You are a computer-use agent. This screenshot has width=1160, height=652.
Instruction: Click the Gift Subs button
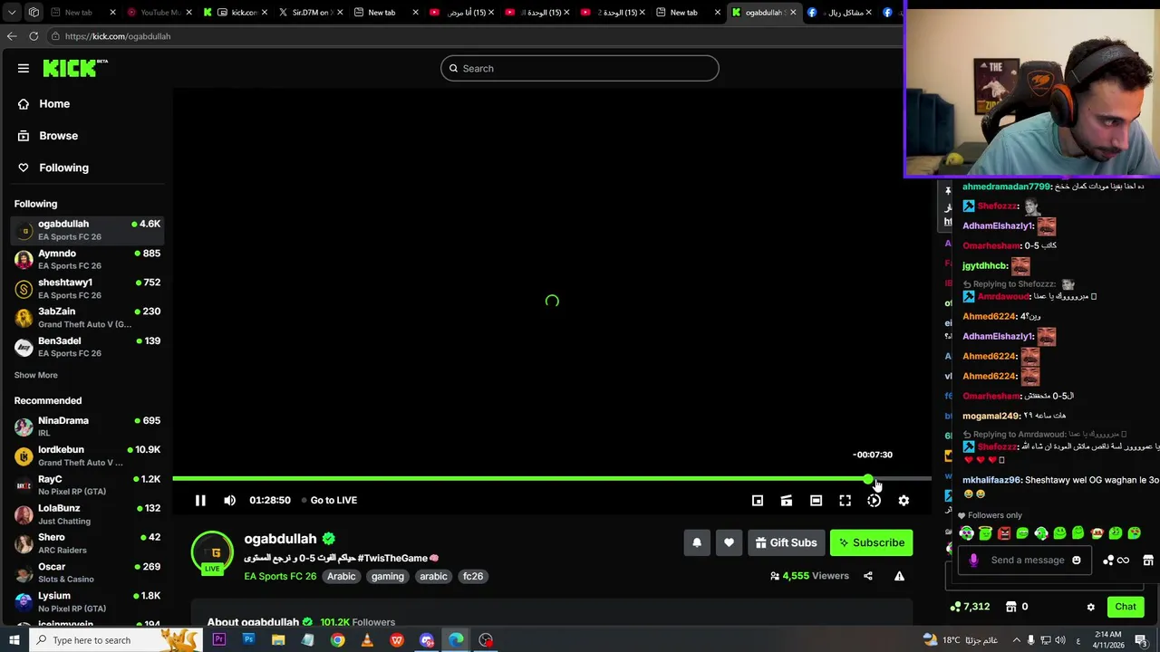786,542
